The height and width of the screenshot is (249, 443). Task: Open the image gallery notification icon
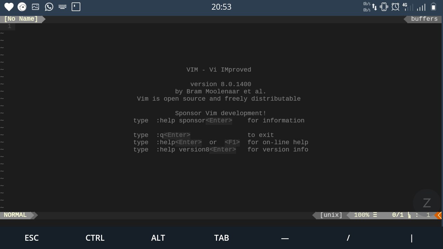(x=35, y=7)
